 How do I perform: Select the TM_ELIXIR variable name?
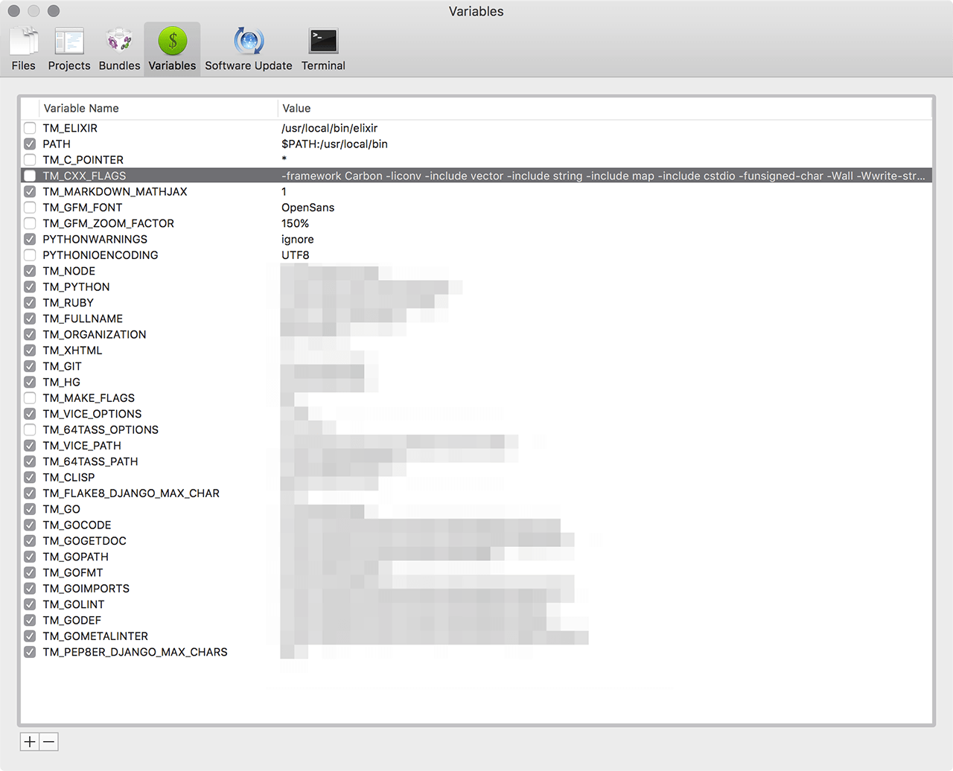pyautogui.click(x=70, y=128)
